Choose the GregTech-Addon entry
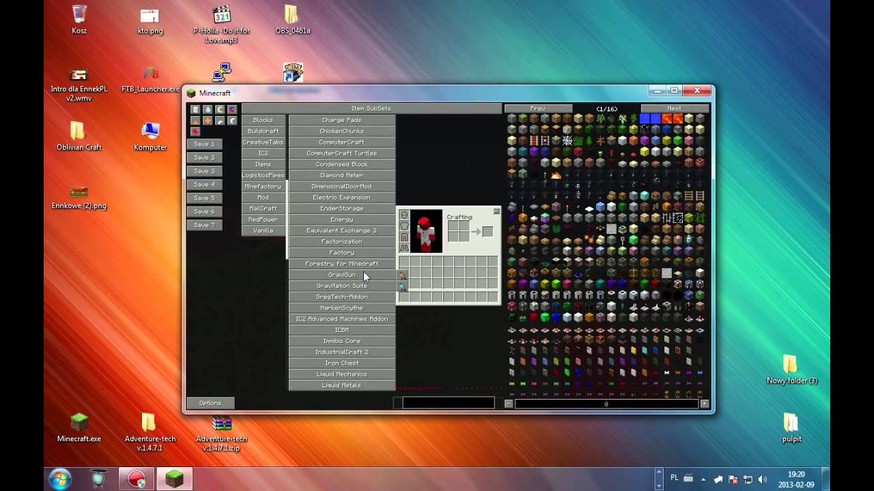The width and height of the screenshot is (874, 491). pos(342,297)
